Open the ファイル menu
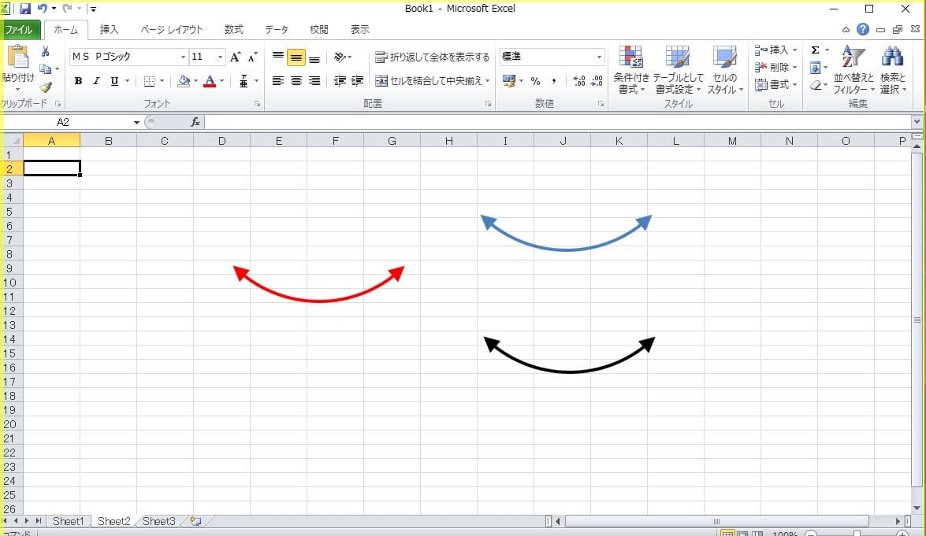Screen dimensions: 926x536 pyautogui.click(x=20, y=28)
